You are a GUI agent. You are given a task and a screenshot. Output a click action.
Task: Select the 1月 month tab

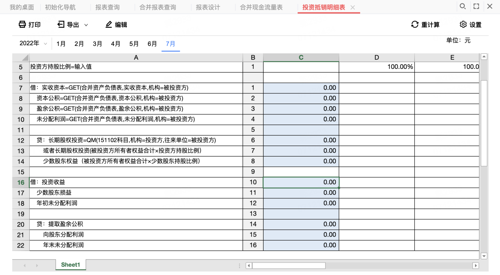[61, 44]
